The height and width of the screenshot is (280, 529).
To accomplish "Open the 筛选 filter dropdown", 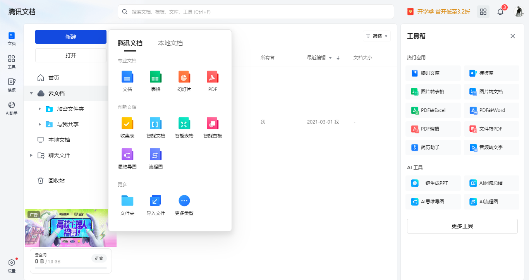I will pos(376,36).
